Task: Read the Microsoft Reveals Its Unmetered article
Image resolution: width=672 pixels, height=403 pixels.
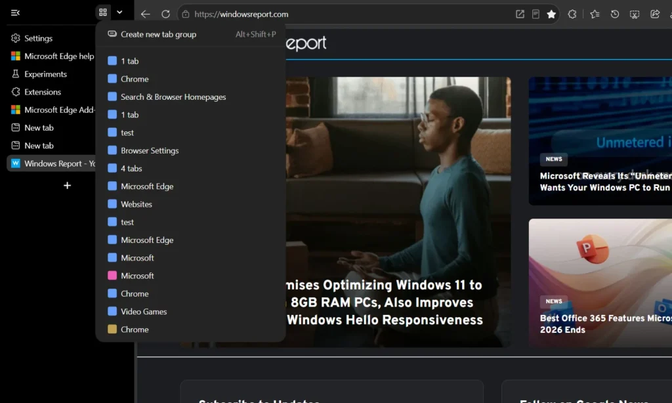Action: pos(606,182)
